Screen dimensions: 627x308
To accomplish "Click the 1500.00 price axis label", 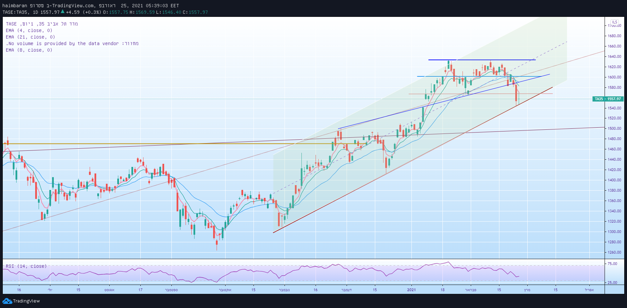I will point(615,128).
